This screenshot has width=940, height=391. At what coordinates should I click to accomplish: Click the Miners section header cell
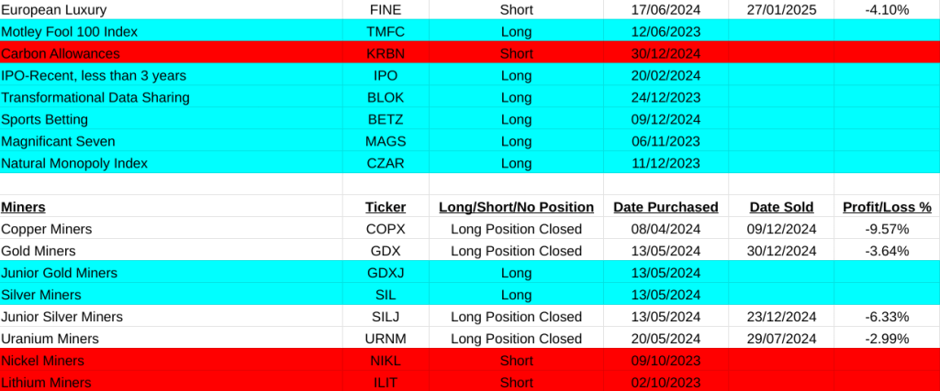coord(23,207)
